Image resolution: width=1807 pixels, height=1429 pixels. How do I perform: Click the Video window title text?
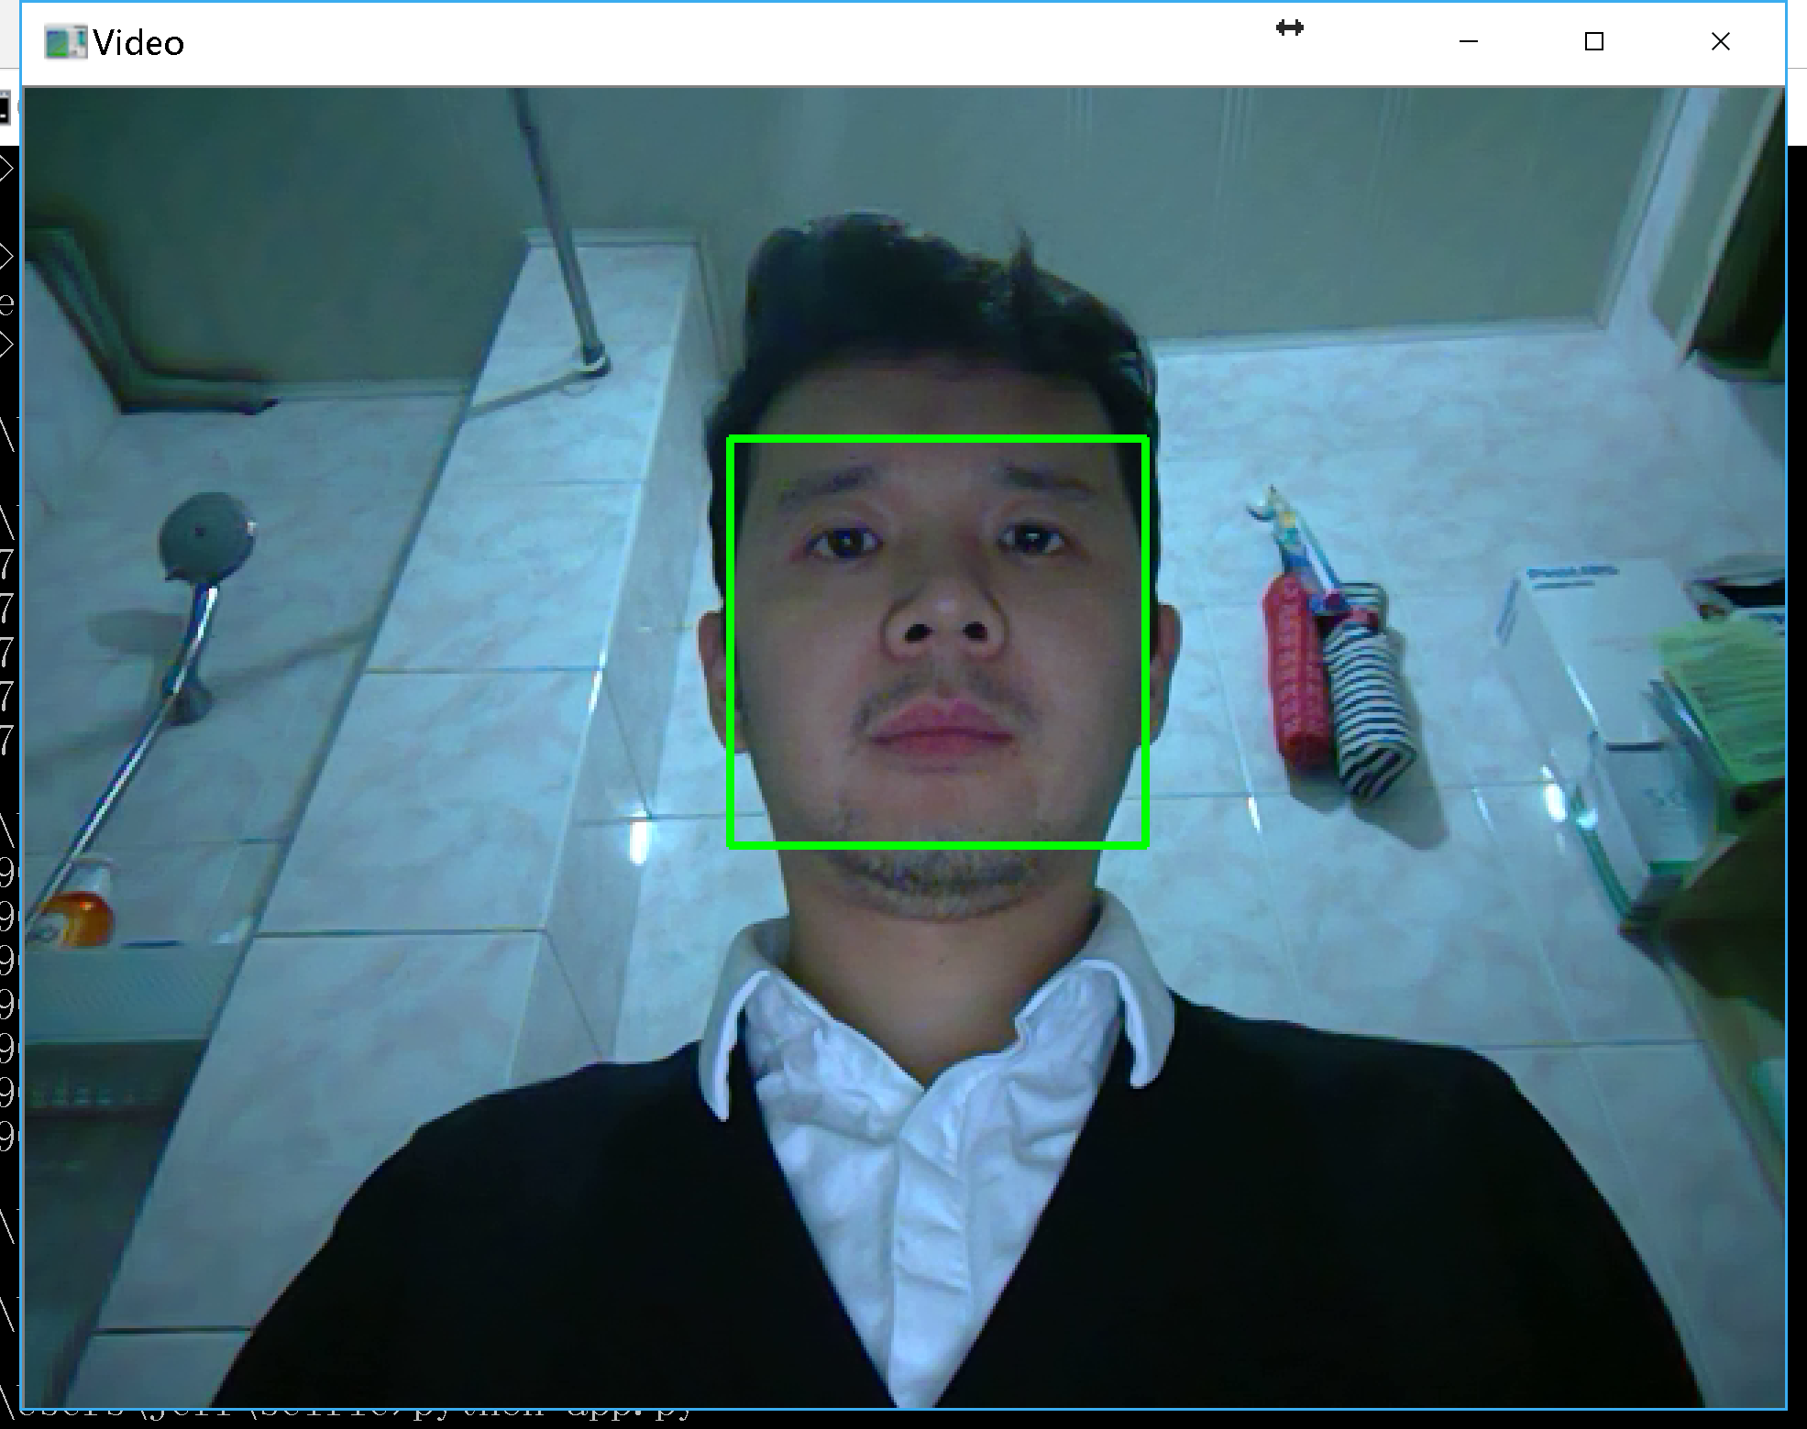[138, 43]
